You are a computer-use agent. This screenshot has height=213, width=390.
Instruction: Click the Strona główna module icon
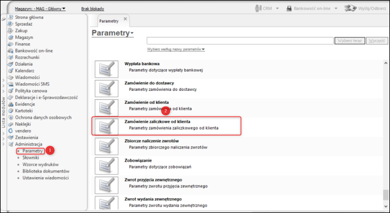point(10,17)
